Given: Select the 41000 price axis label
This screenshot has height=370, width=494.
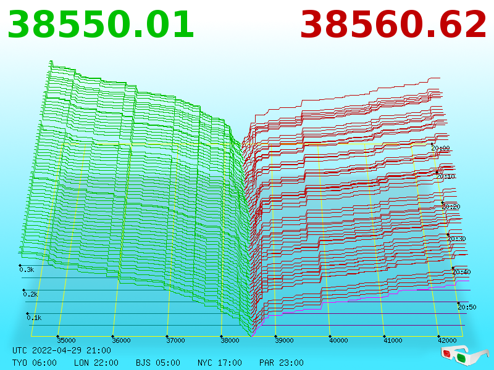Looking at the screenshot, I should tap(393, 340).
